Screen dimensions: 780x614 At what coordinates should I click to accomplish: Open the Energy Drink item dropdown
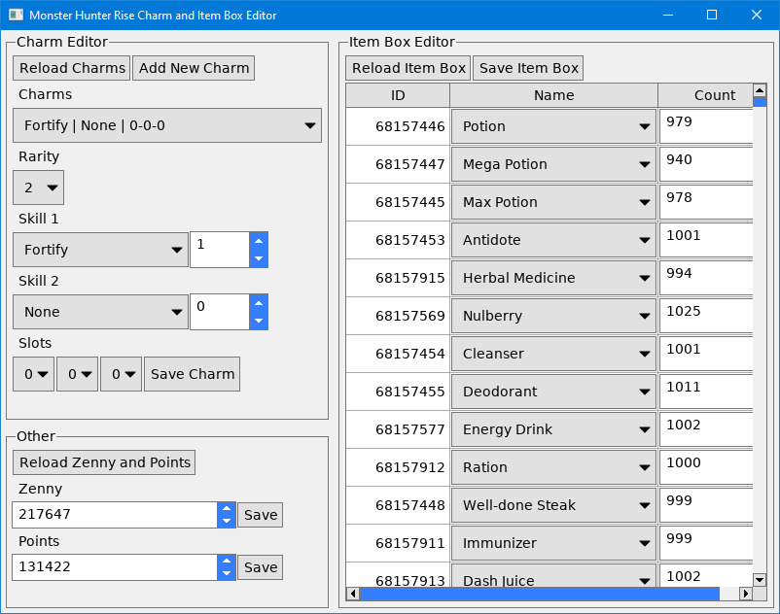coord(553,429)
